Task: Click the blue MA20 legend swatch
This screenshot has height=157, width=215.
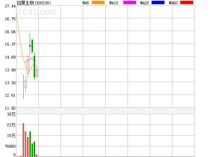Action: pyautogui.click(x=158, y=2)
